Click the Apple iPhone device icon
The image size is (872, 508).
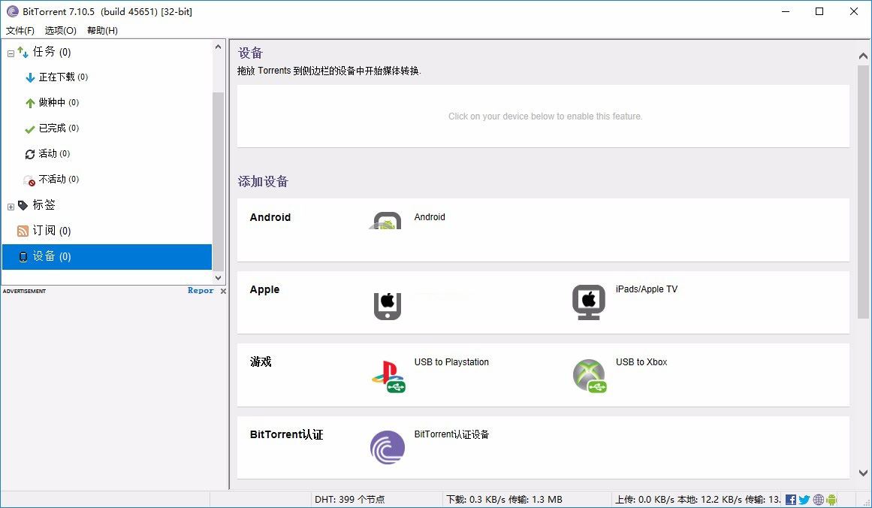(388, 306)
